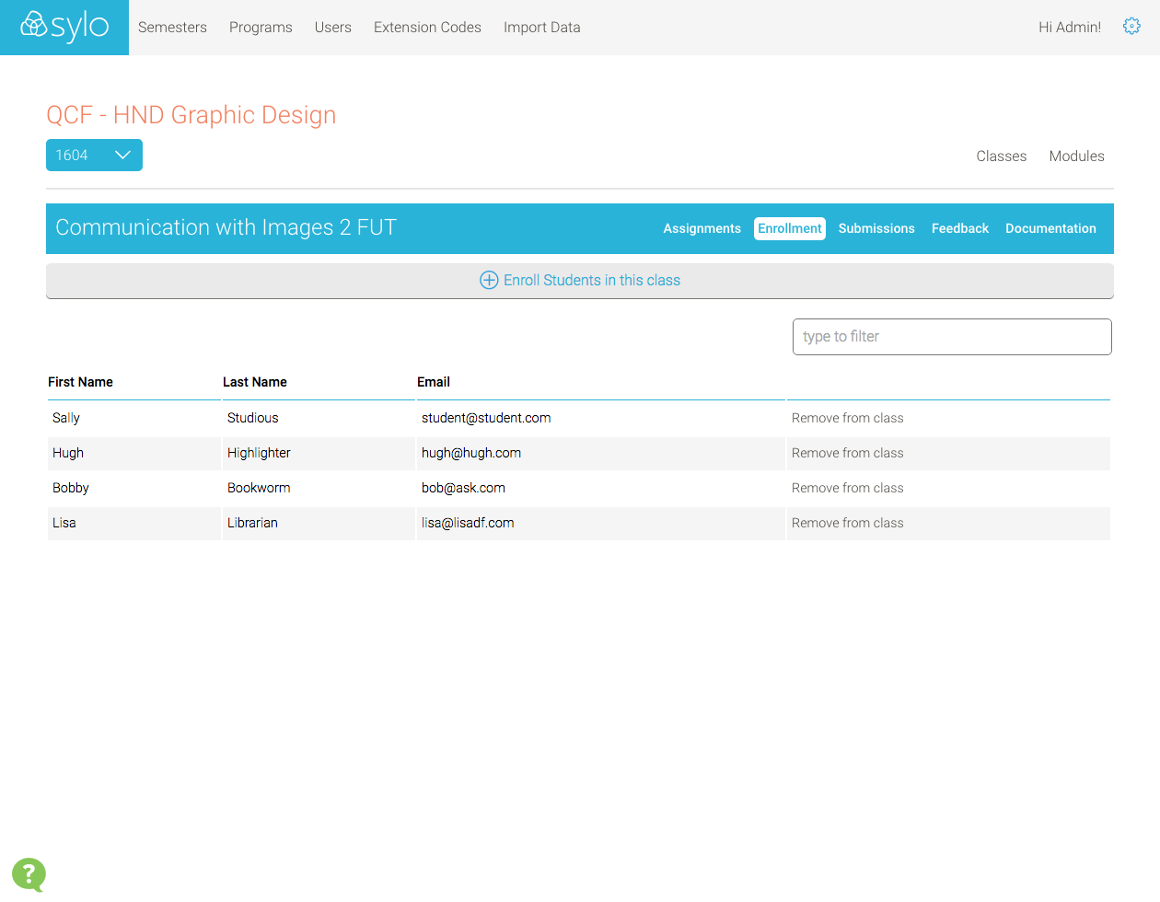1160x902 pixels.
Task: Select the Enrollment tab
Action: click(x=789, y=228)
